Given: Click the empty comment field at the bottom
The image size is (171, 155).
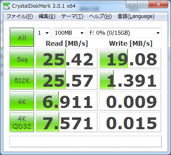Looking at the screenshot, I should coord(85,142).
